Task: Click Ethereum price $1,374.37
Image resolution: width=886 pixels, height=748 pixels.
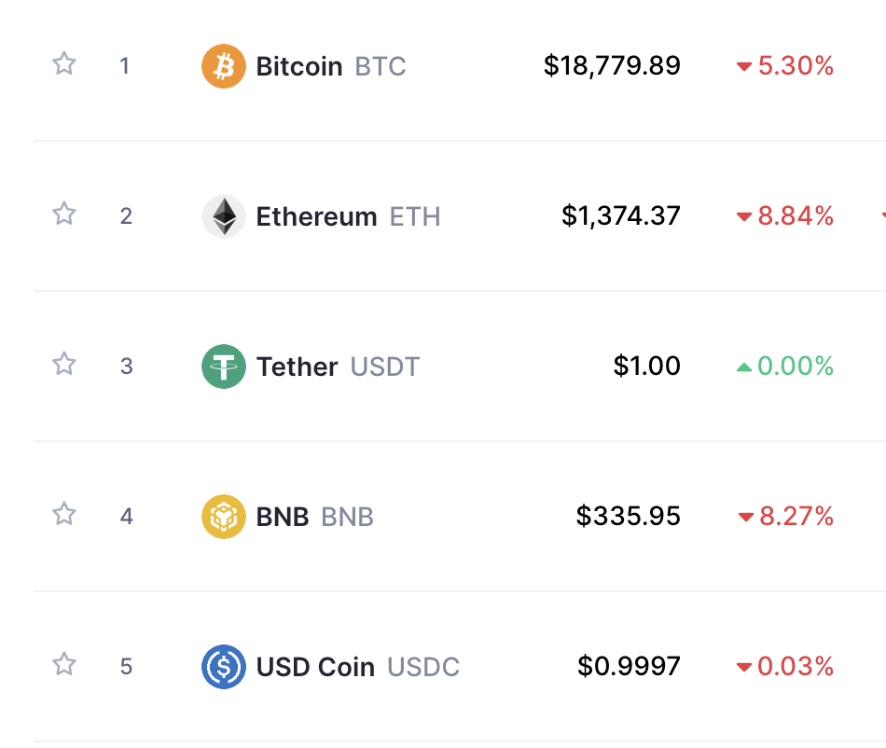Action: coord(620,216)
